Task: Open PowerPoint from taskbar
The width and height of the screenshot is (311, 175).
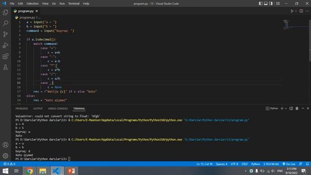Action: tap(71, 171)
